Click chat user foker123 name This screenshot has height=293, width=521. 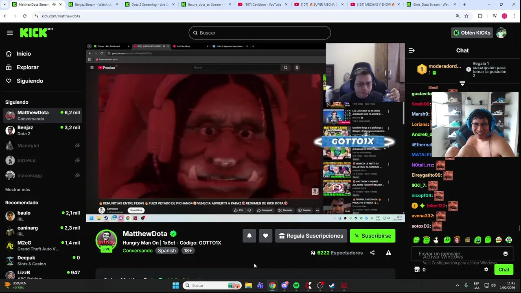point(436,206)
